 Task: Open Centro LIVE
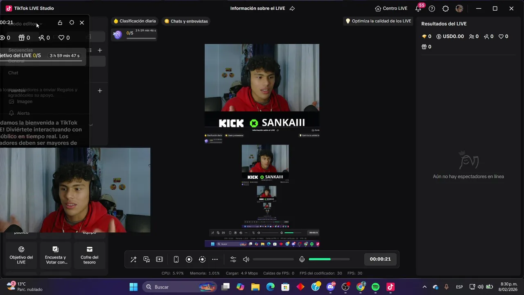click(391, 9)
